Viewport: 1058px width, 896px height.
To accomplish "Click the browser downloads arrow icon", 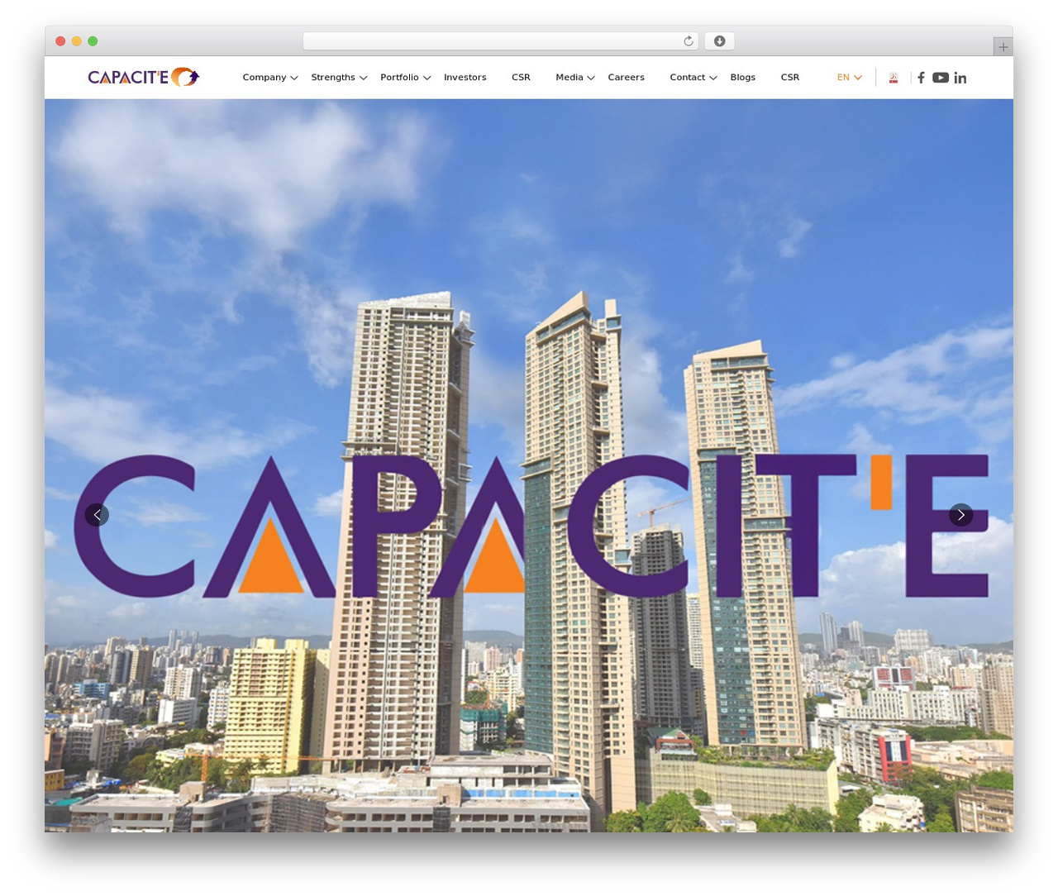I will [x=719, y=41].
